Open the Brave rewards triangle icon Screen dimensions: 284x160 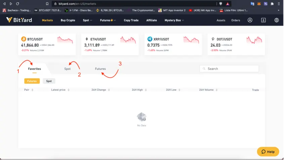(228, 4)
